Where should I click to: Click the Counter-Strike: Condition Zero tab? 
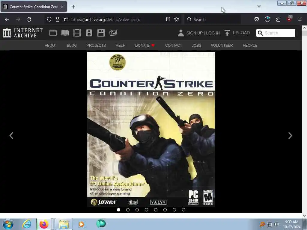pyautogui.click(x=34, y=7)
